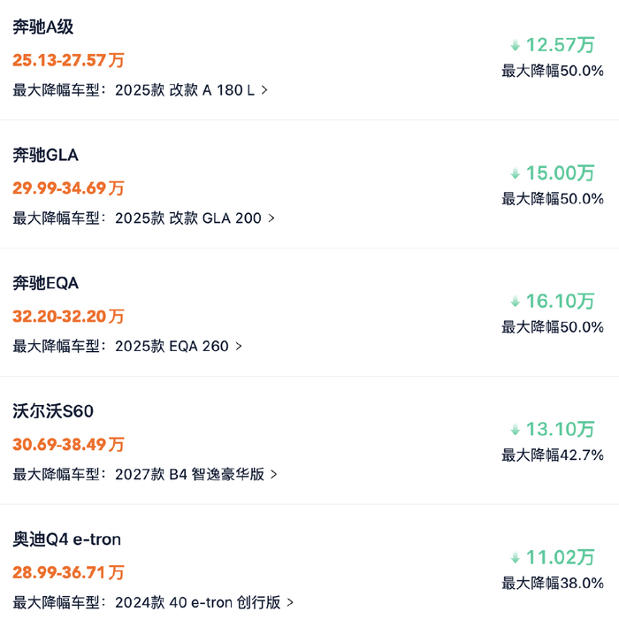Click green down arrow beside 11.02万

pyautogui.click(x=515, y=557)
